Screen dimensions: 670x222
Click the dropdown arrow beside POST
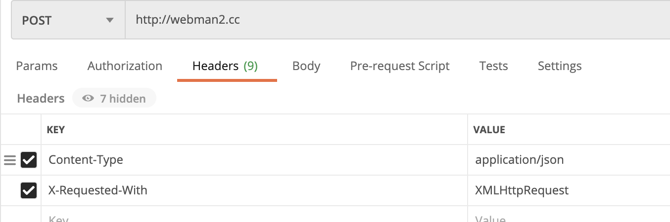[109, 21]
